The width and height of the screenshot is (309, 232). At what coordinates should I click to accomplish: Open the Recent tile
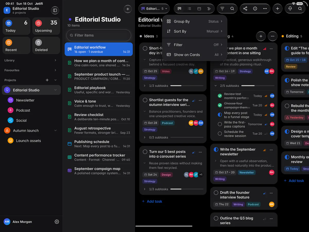[16, 45]
